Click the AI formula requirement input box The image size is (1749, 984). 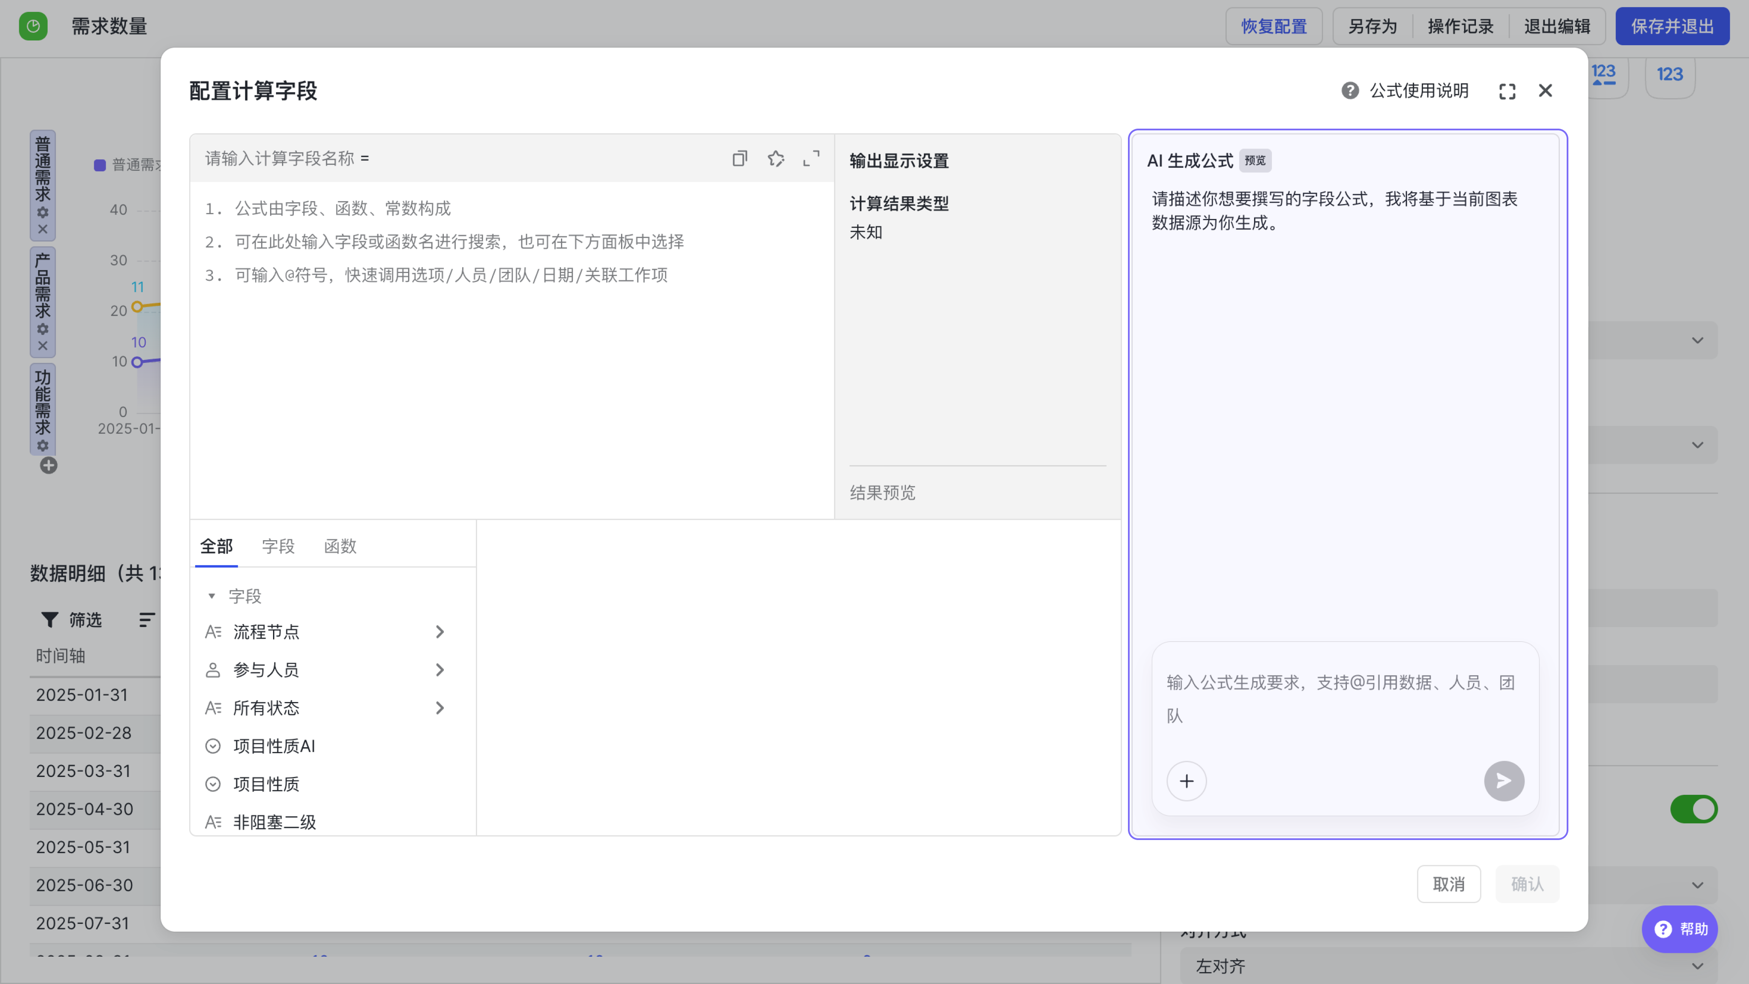coord(1344,699)
